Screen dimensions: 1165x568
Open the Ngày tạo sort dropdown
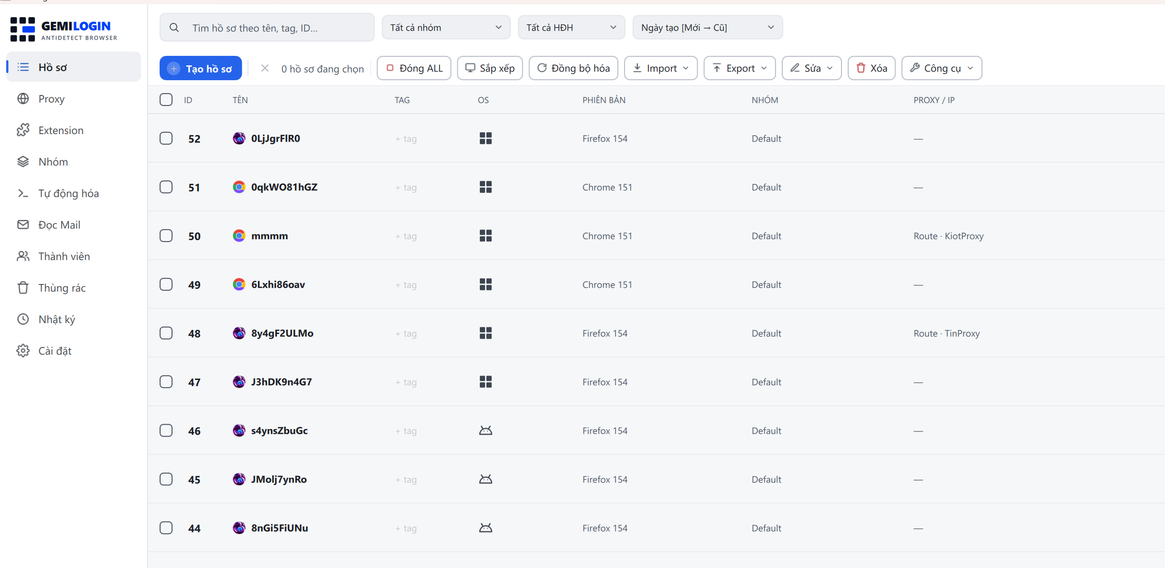click(x=707, y=28)
